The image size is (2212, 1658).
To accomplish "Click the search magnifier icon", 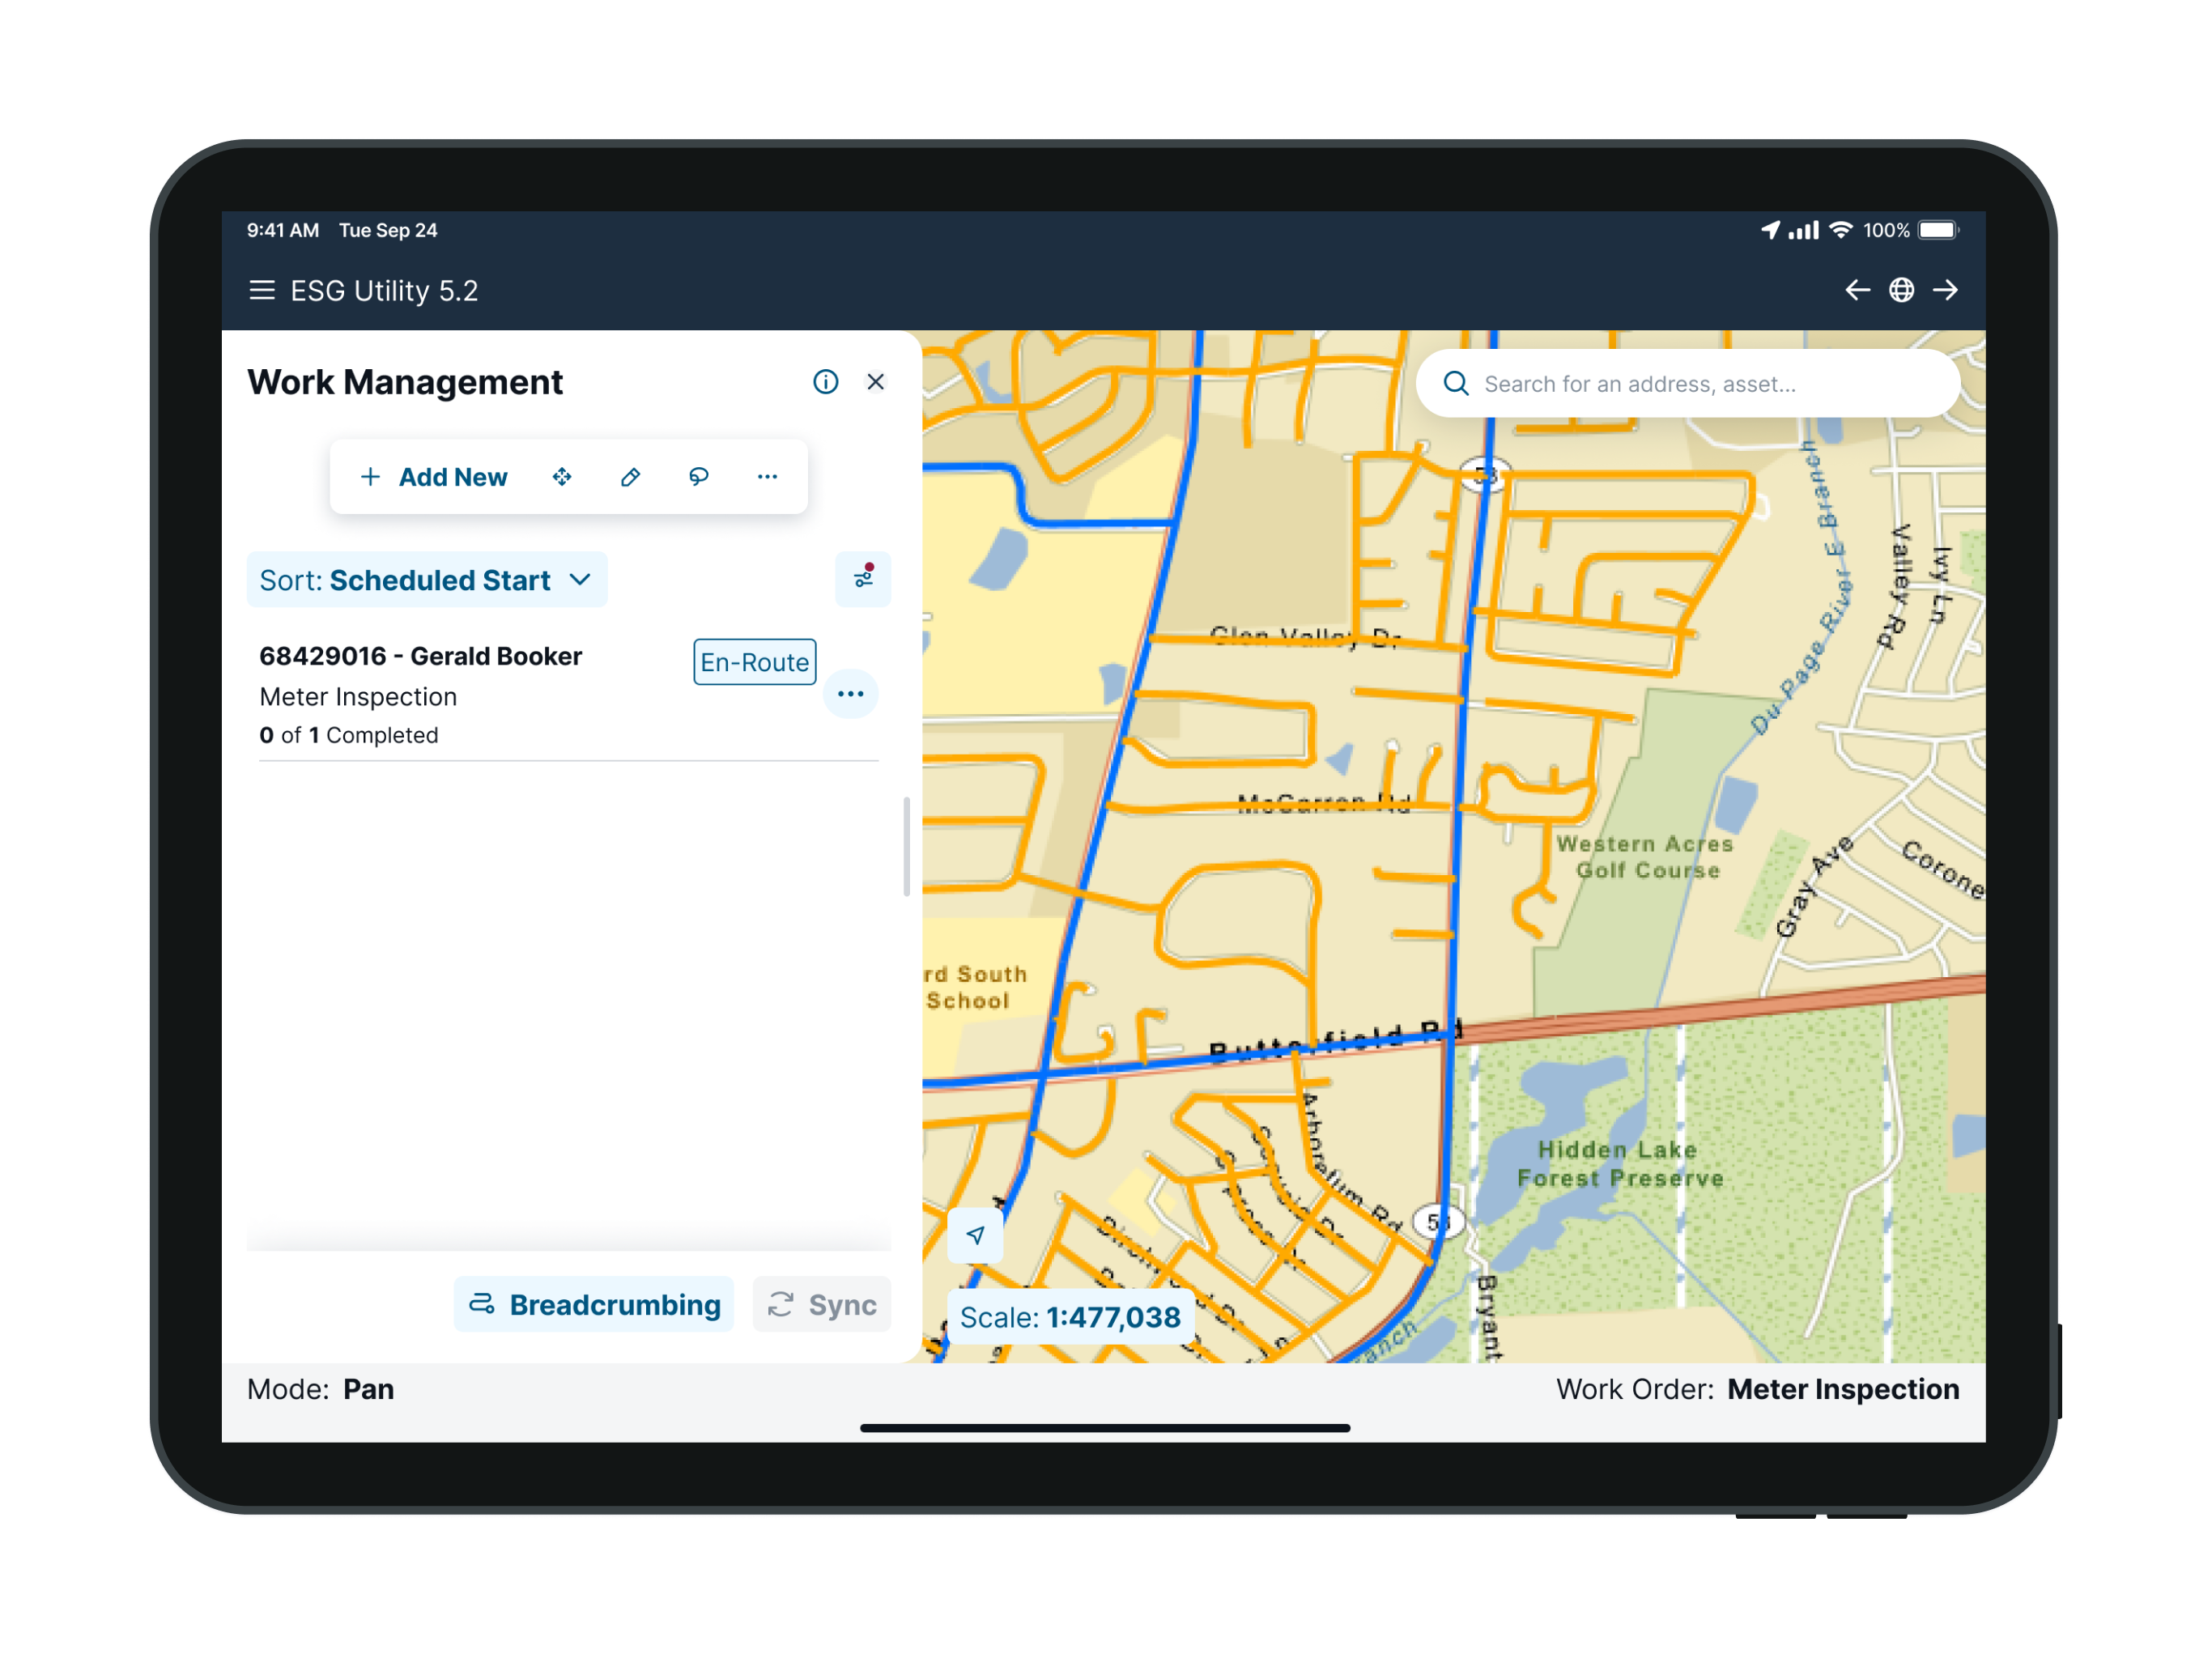I will pos(1456,384).
